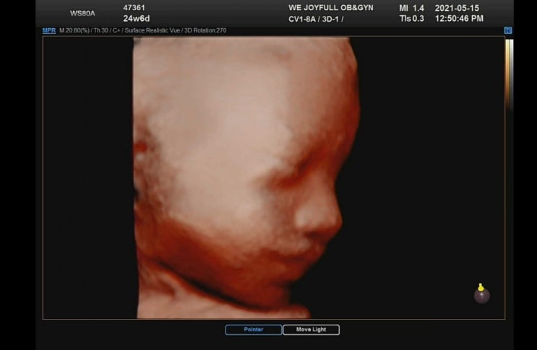Viewport: 537px width, 350px height.
Task: Click the blue icon at top-right corner
Action: [508, 30]
